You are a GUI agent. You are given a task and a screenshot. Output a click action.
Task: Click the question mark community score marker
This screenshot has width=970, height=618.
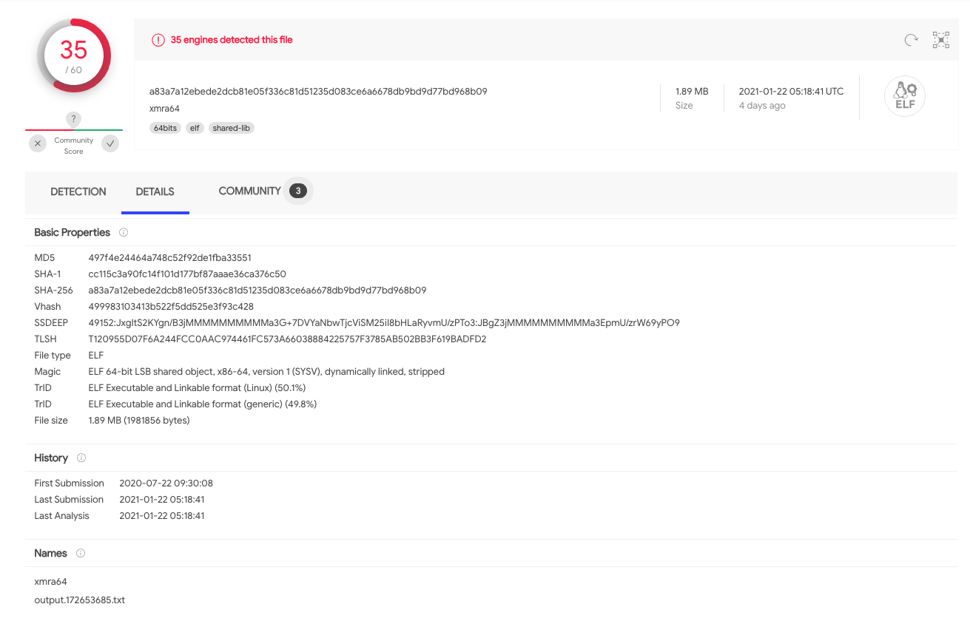click(73, 119)
